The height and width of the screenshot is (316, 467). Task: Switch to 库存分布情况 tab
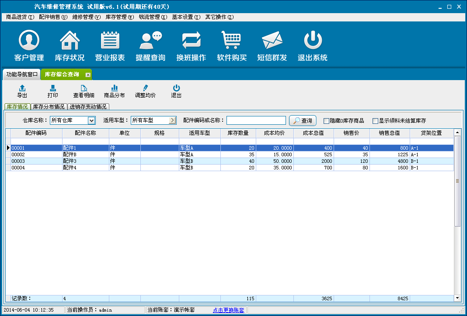[x=49, y=106]
